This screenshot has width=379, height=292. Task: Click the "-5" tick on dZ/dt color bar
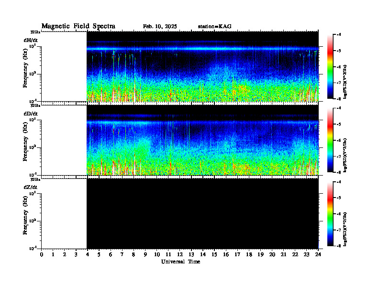tap(339, 198)
